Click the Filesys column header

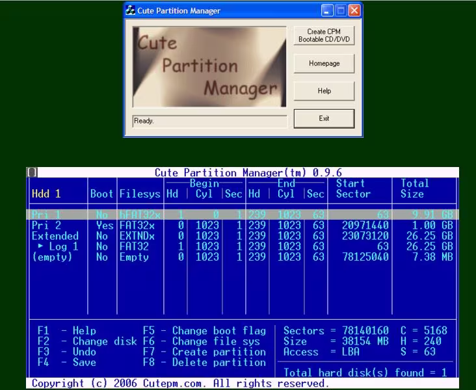pyautogui.click(x=140, y=194)
